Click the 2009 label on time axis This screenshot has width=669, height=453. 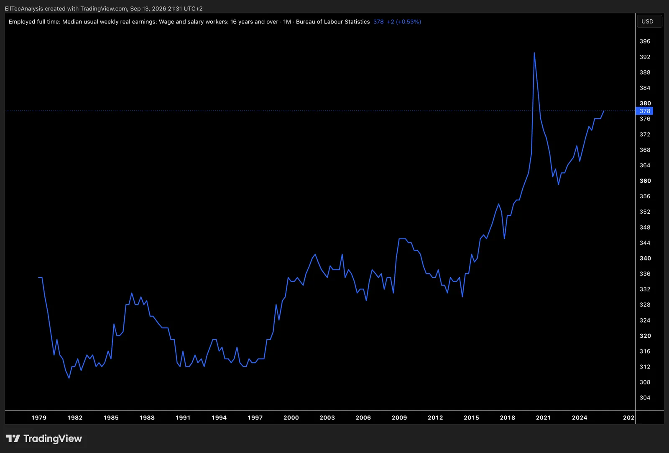coord(399,417)
